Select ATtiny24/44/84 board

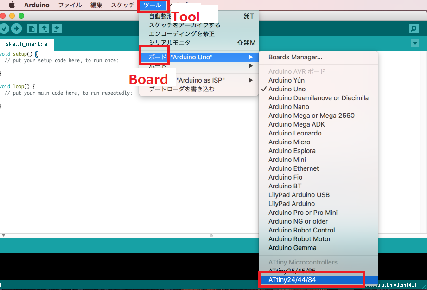(x=318, y=280)
